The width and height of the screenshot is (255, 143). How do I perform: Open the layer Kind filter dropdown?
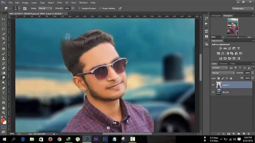coord(220,68)
